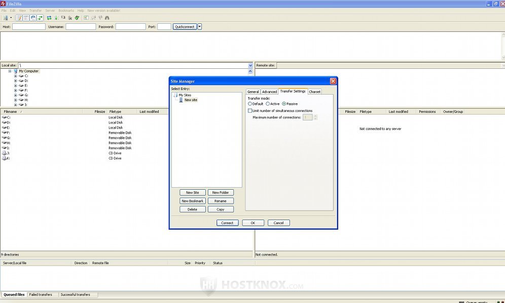This screenshot has height=303, width=505.
Task: Open the Quickconnect history dropdown arrow
Action: pos(200,27)
